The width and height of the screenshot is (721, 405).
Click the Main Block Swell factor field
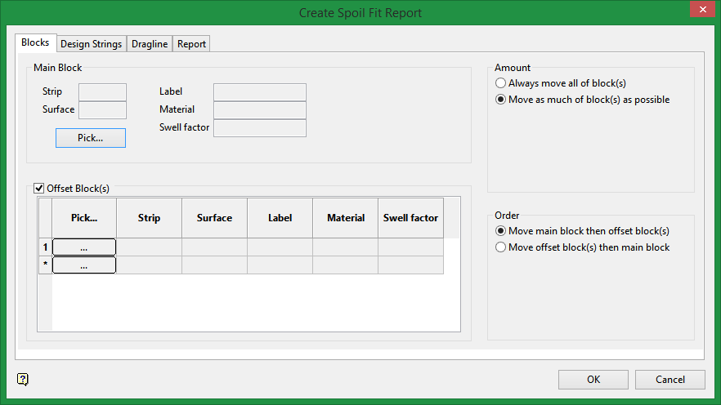(x=259, y=128)
